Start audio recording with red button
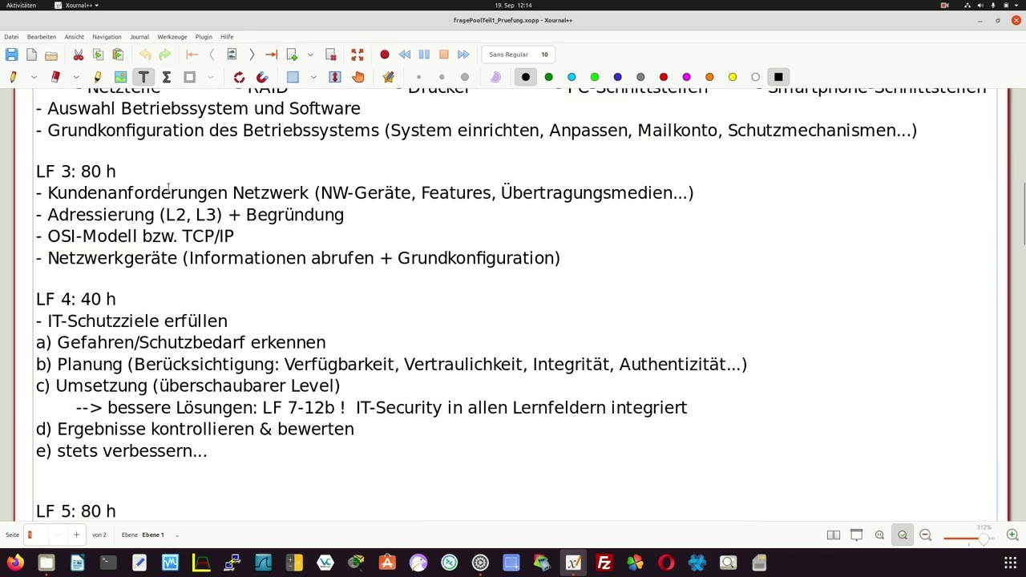Screen dimensions: 1026x577 tap(385, 54)
